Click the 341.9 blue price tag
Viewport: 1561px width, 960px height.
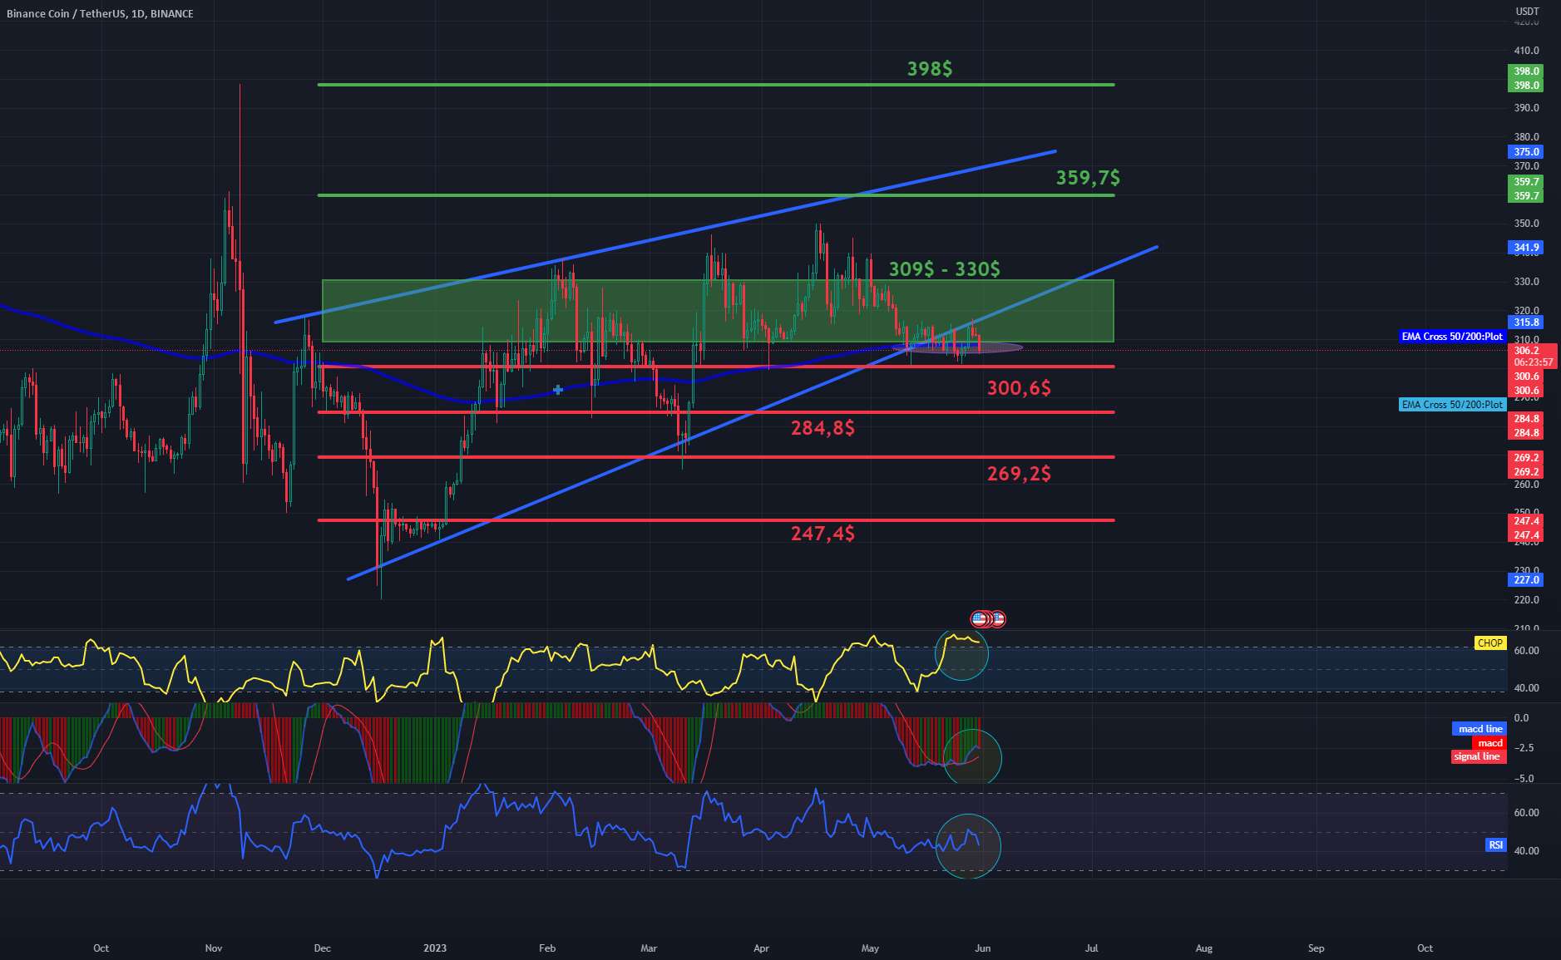pyautogui.click(x=1526, y=248)
